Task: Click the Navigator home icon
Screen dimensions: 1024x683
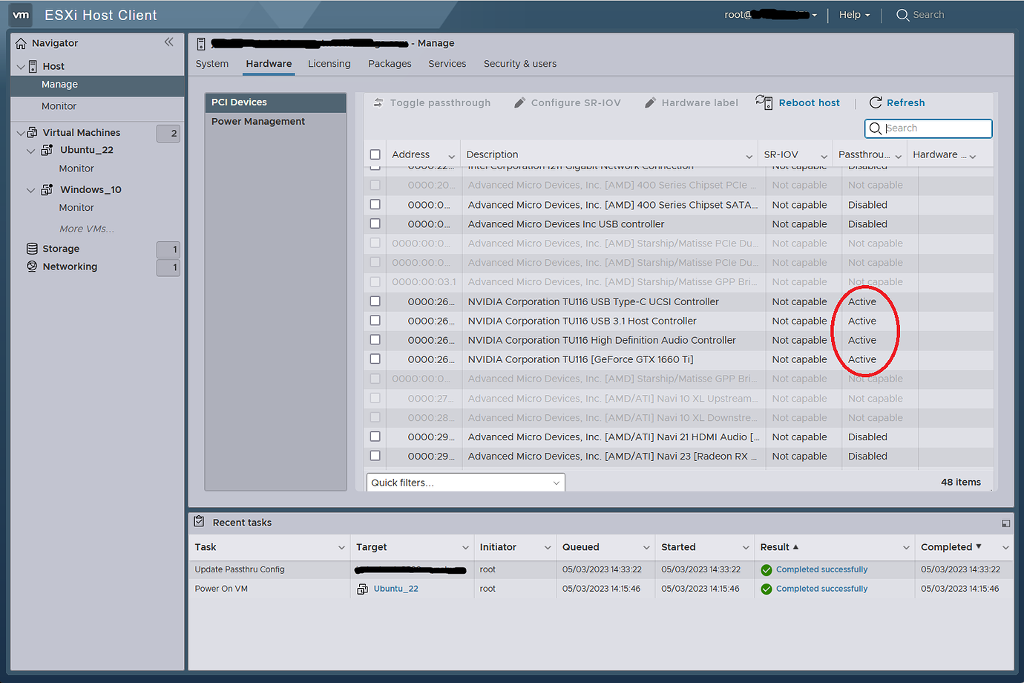Action: (x=21, y=43)
